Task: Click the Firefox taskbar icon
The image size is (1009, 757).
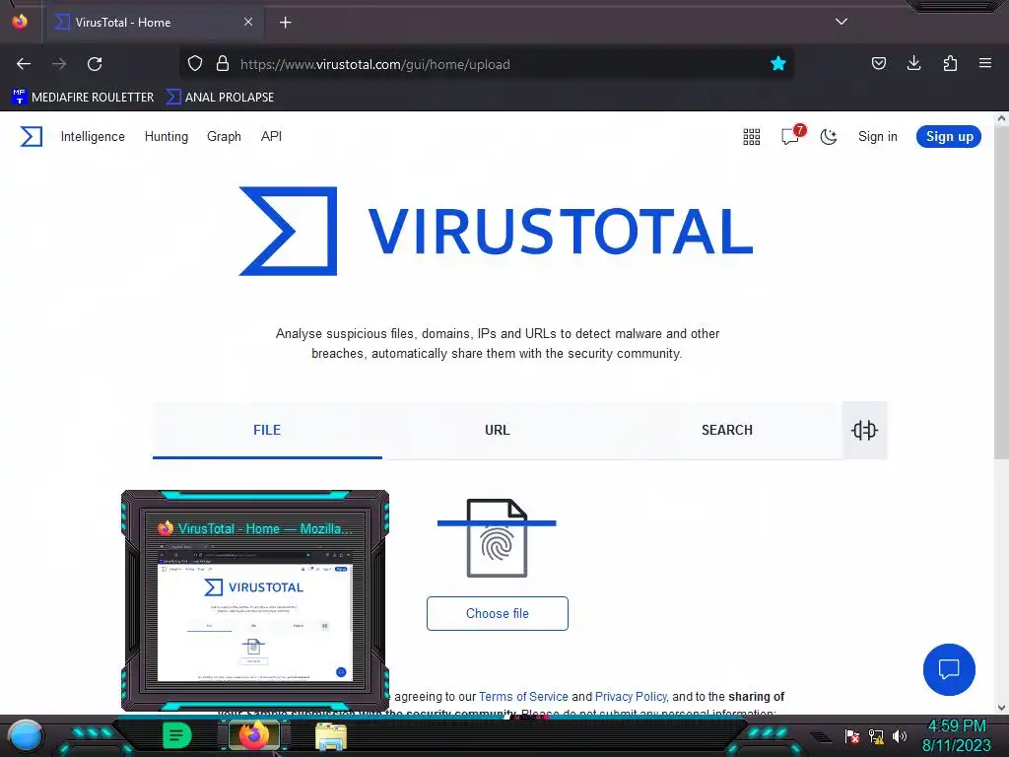Action: click(253, 735)
